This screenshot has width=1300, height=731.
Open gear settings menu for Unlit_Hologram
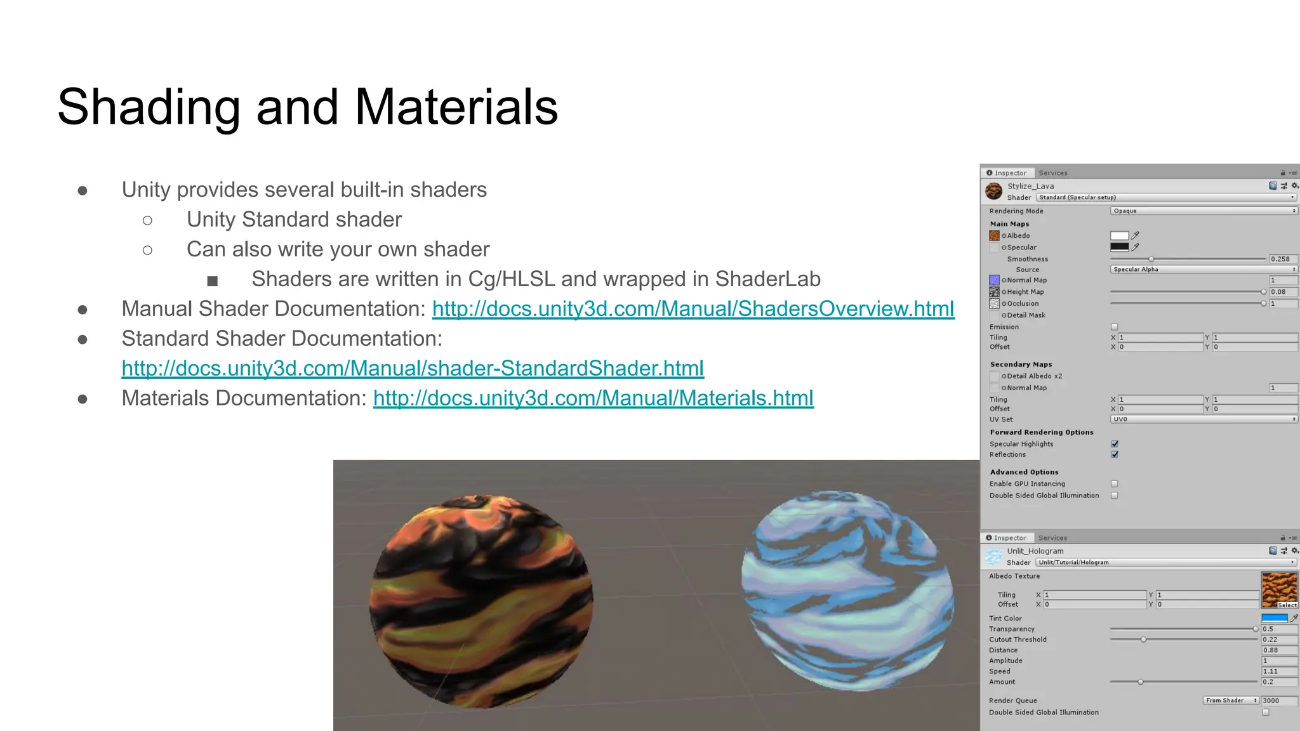pos(1295,551)
